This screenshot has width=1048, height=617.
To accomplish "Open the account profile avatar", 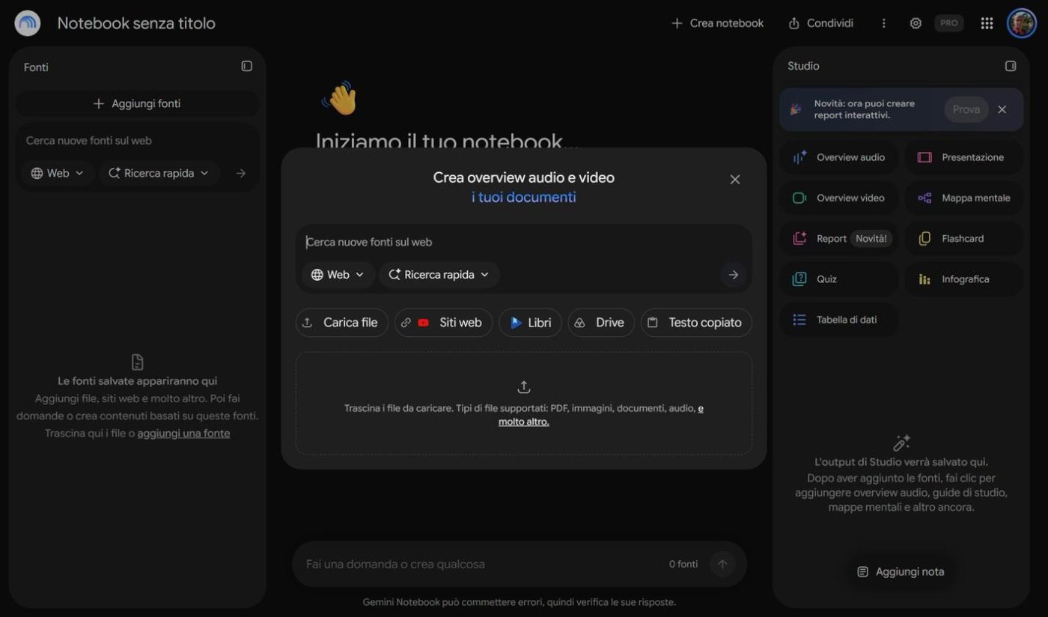I will [1021, 23].
